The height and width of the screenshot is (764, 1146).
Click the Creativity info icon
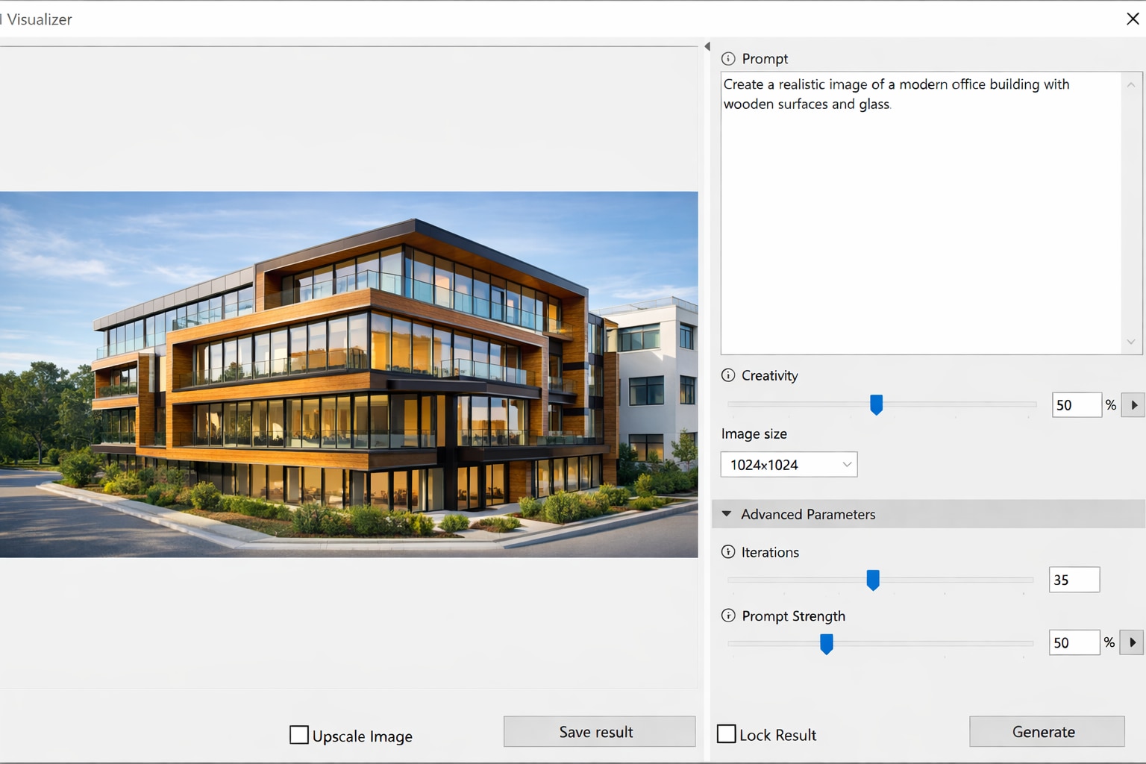pyautogui.click(x=728, y=375)
